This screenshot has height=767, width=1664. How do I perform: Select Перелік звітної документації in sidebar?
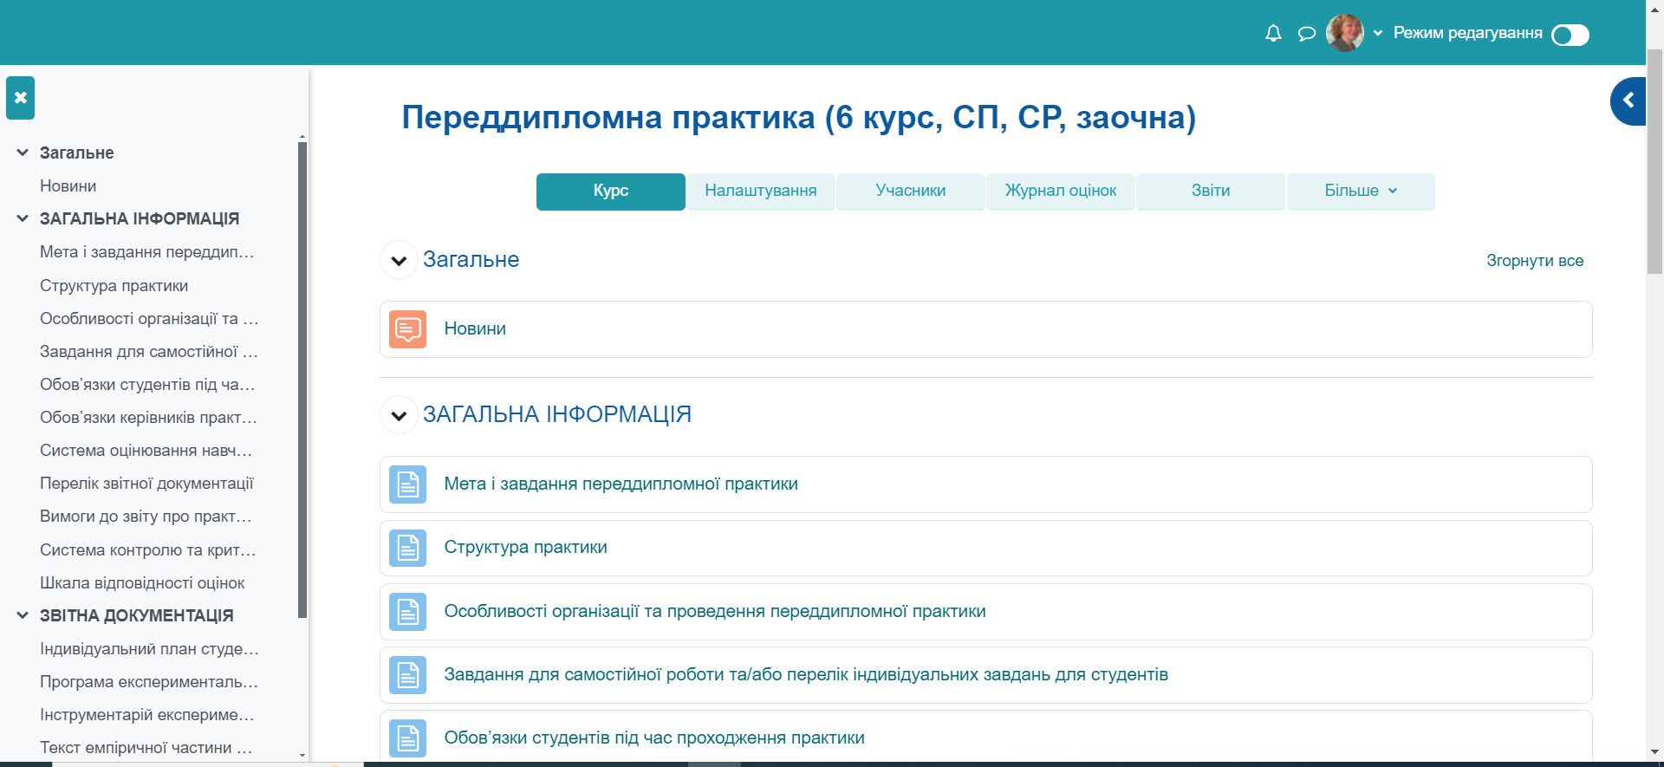tap(146, 483)
